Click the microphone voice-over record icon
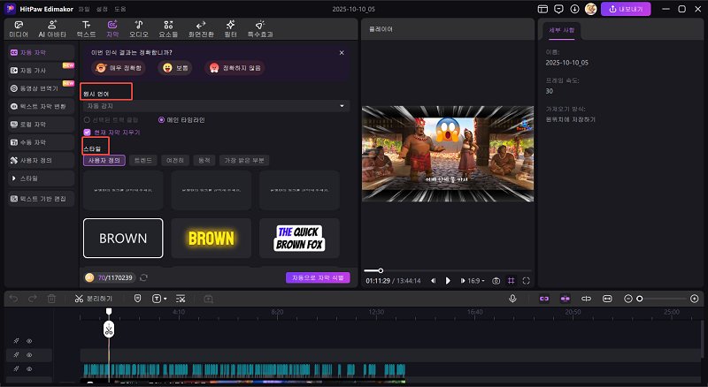Viewport: 708px width, 387px height. coord(512,299)
